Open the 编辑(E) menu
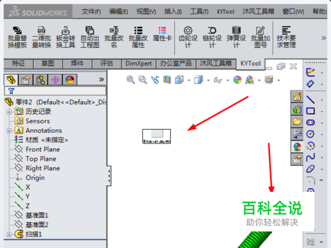The image size is (331, 248). coord(118,11)
